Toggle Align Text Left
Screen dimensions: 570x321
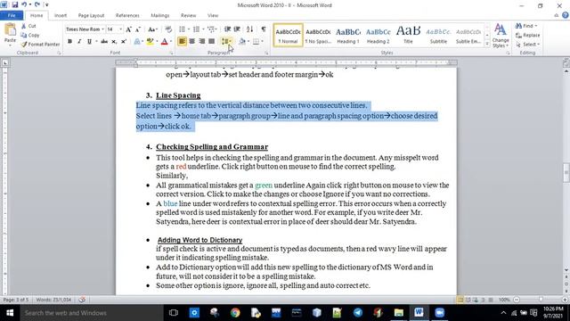[x=182, y=42]
